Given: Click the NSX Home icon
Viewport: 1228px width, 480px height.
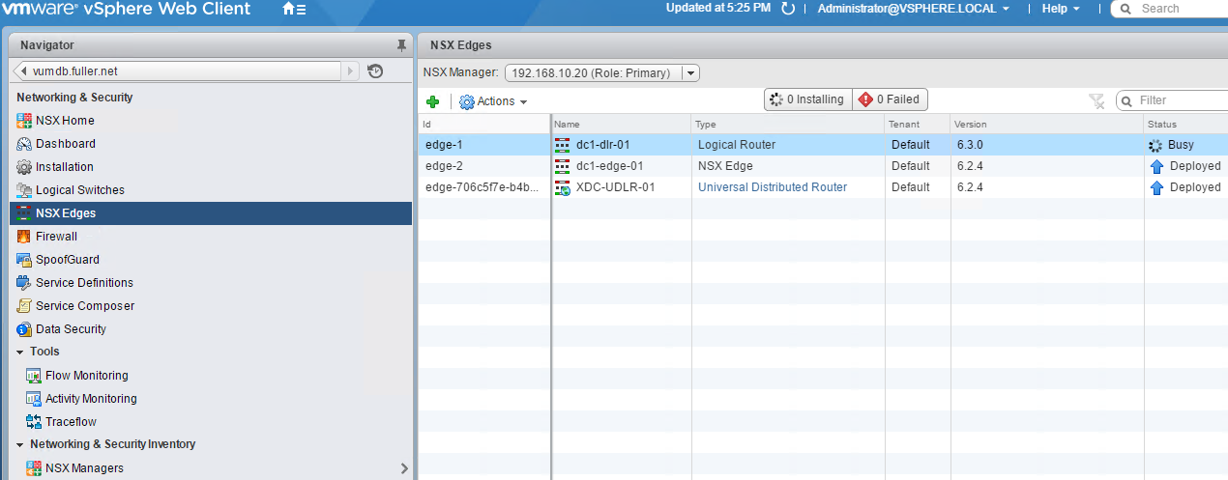Looking at the screenshot, I should tap(24, 121).
